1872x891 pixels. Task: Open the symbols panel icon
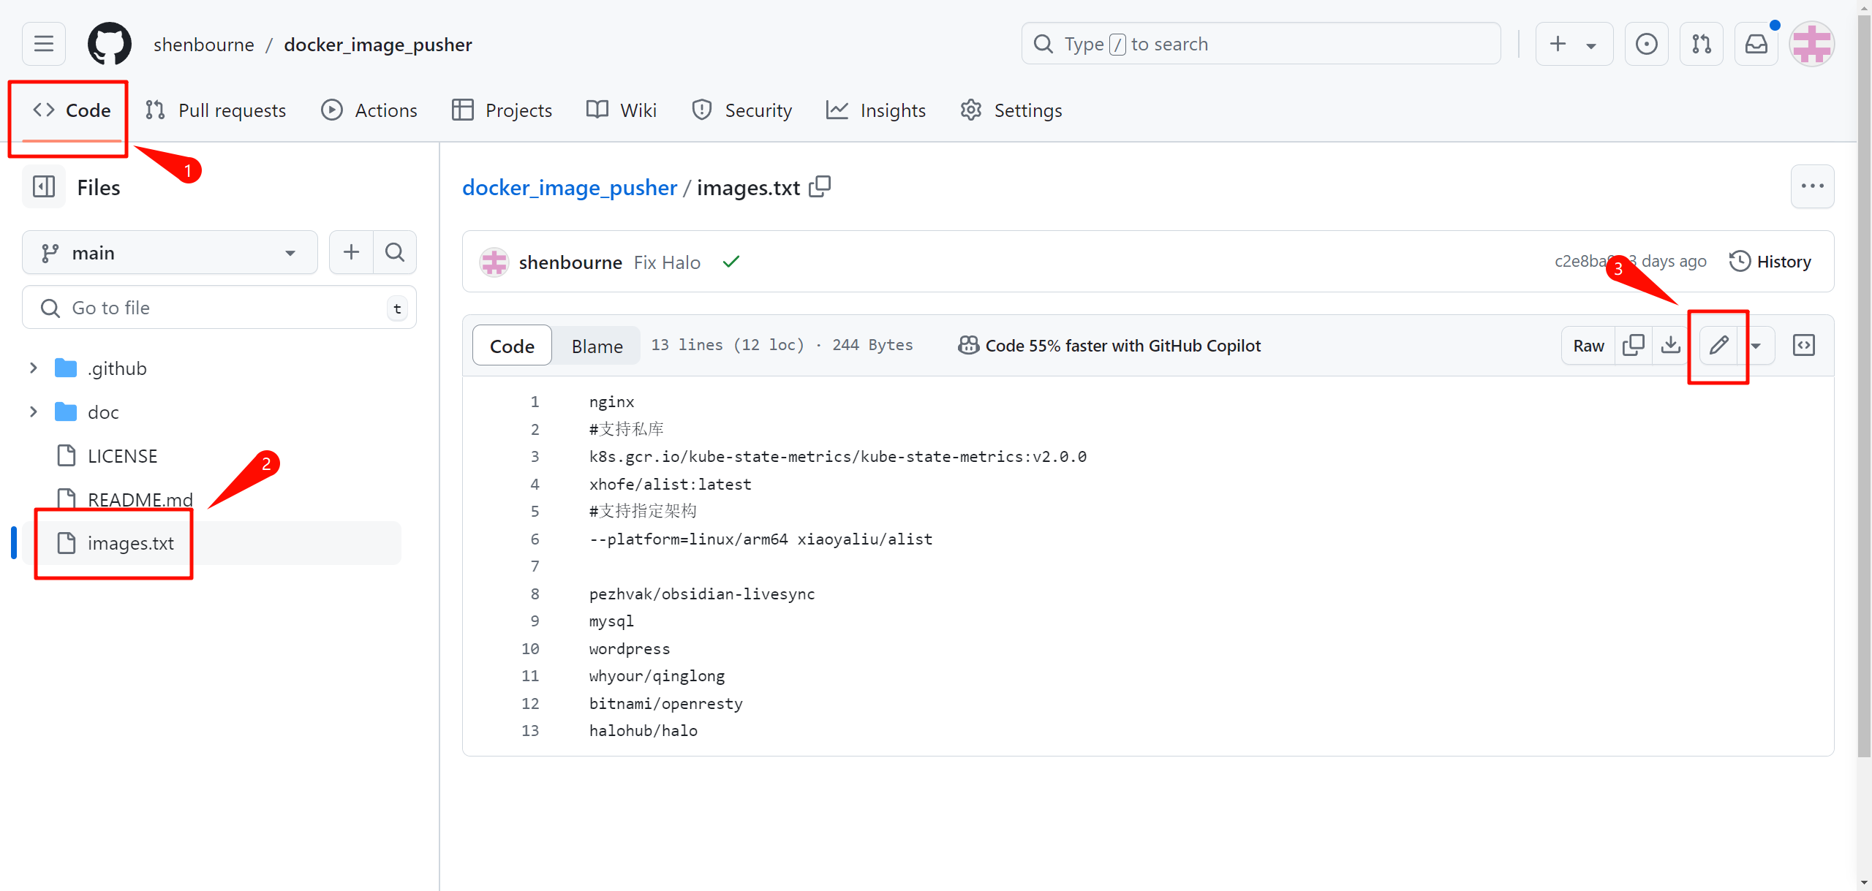(1804, 345)
